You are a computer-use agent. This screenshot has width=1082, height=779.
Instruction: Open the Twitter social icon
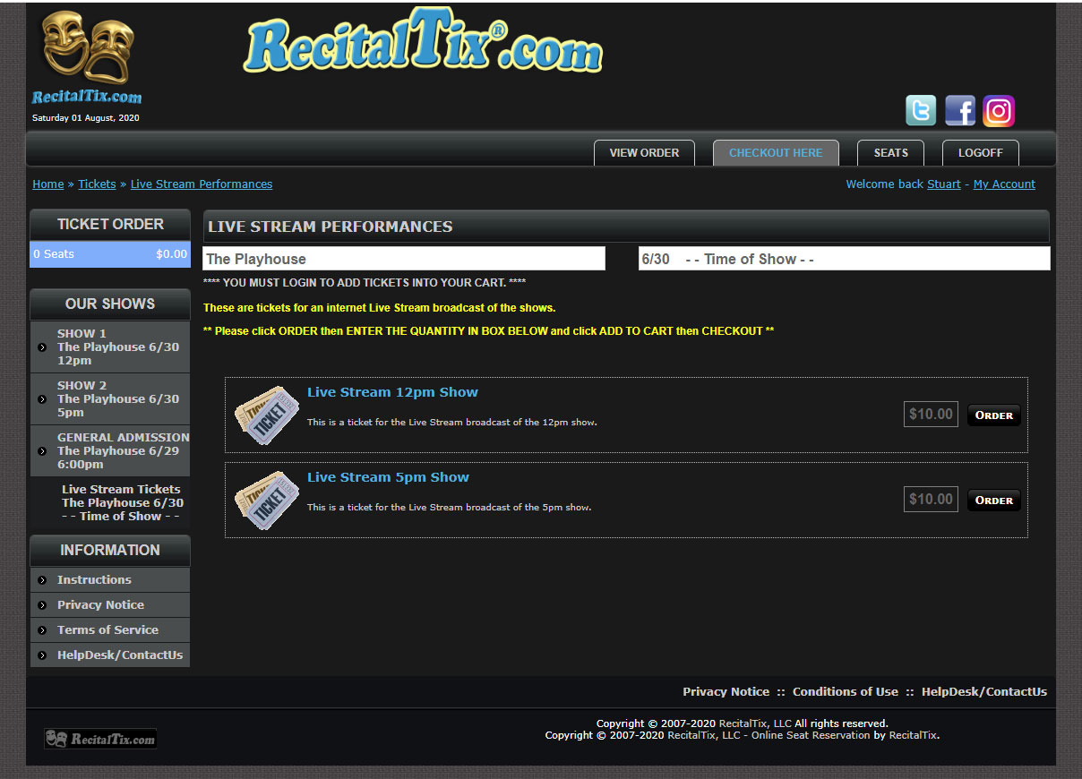(921, 110)
